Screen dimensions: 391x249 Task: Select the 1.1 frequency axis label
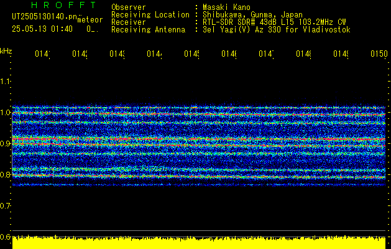click(x=6, y=81)
